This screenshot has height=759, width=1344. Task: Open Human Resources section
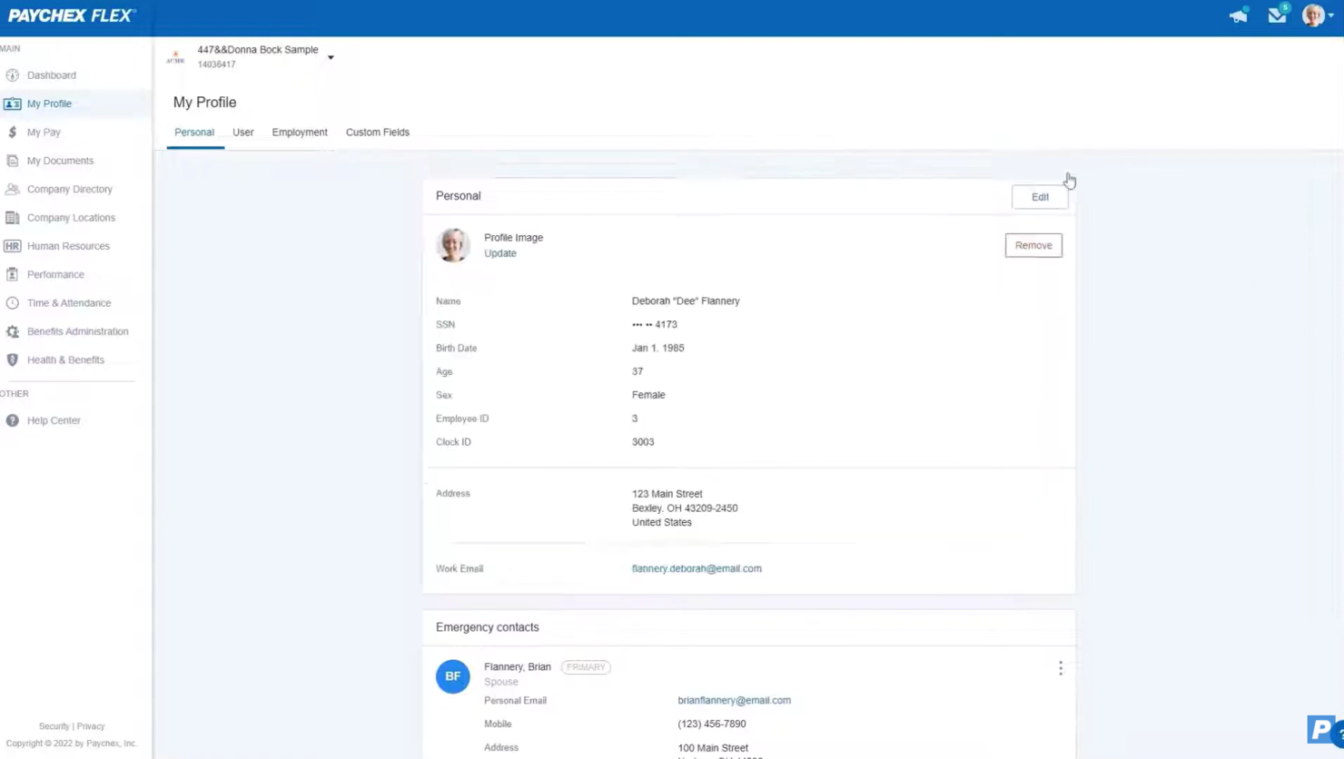point(68,246)
